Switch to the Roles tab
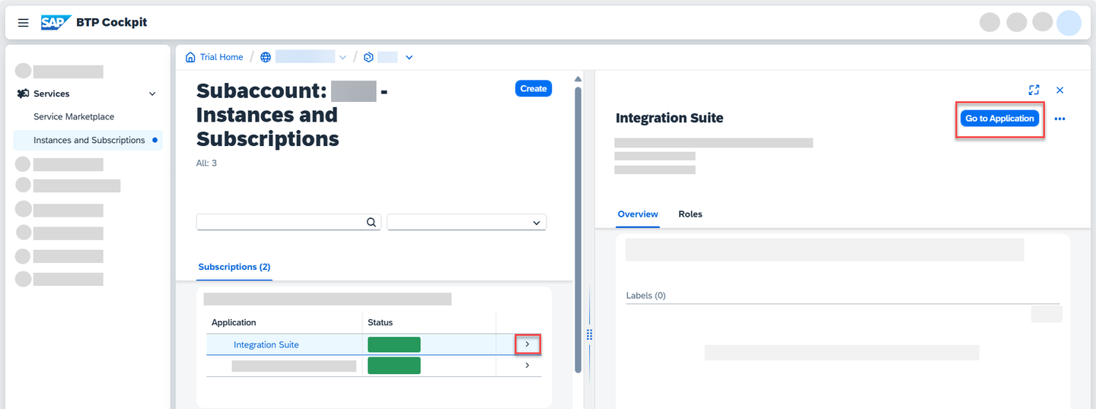The height and width of the screenshot is (409, 1096). (x=690, y=214)
